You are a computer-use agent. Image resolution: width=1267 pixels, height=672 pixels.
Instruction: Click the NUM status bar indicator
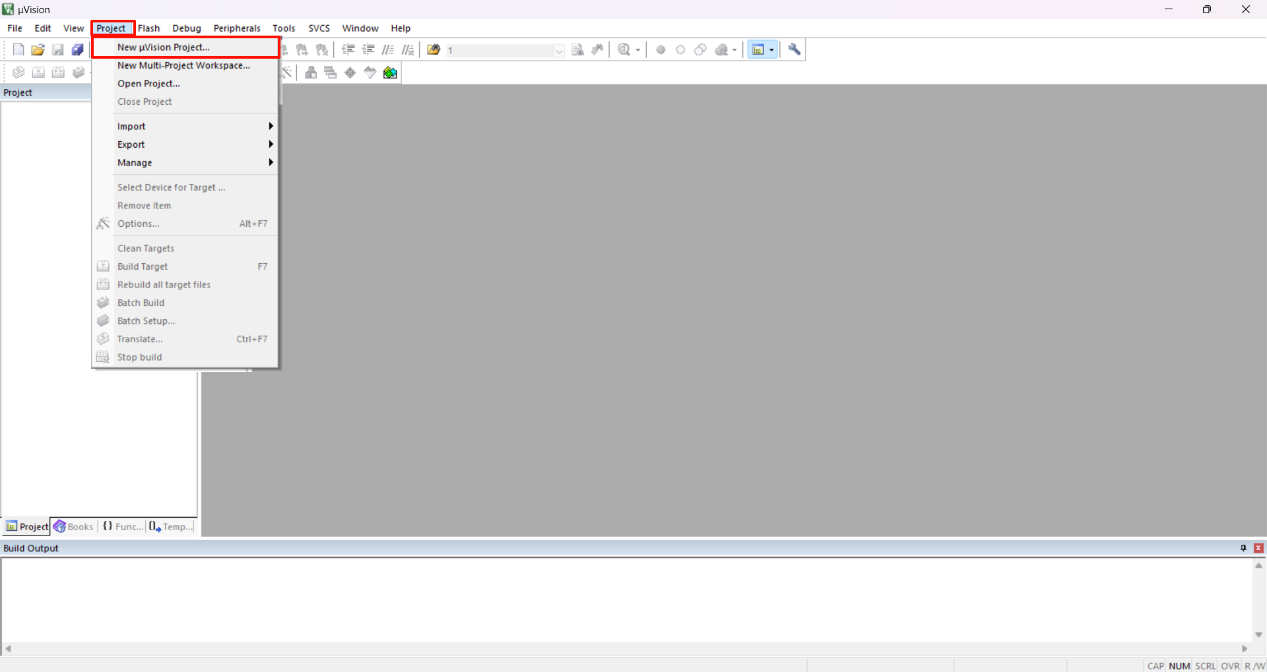pyautogui.click(x=1179, y=666)
